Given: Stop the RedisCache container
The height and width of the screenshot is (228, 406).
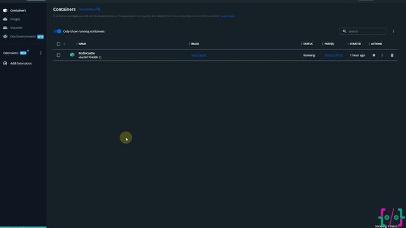Looking at the screenshot, I should pyautogui.click(x=374, y=55).
